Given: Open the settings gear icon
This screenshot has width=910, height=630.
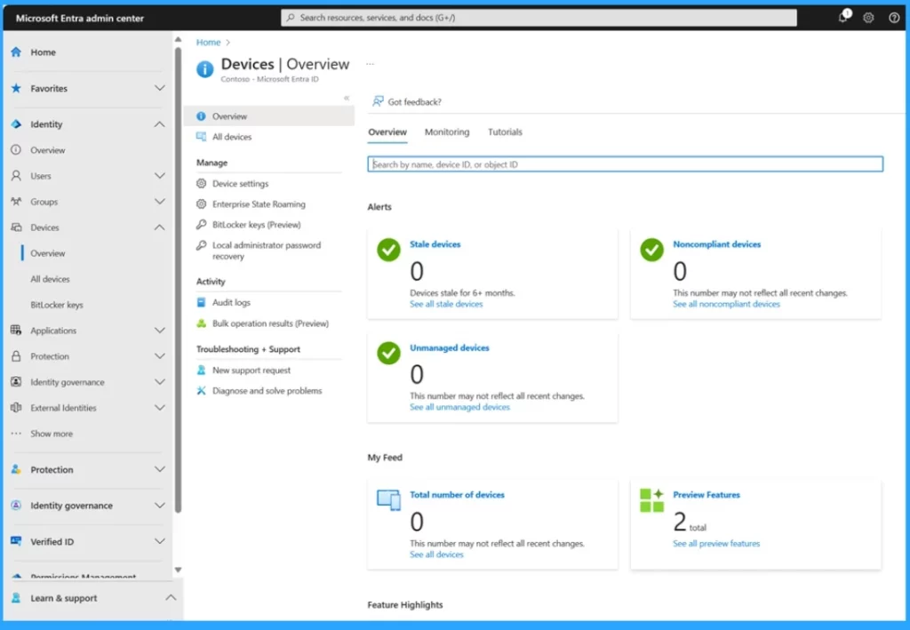Looking at the screenshot, I should (x=868, y=18).
